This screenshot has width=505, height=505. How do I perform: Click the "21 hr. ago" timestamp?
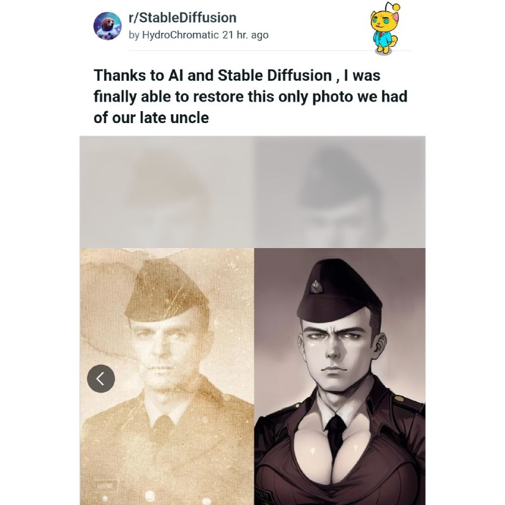click(x=246, y=35)
